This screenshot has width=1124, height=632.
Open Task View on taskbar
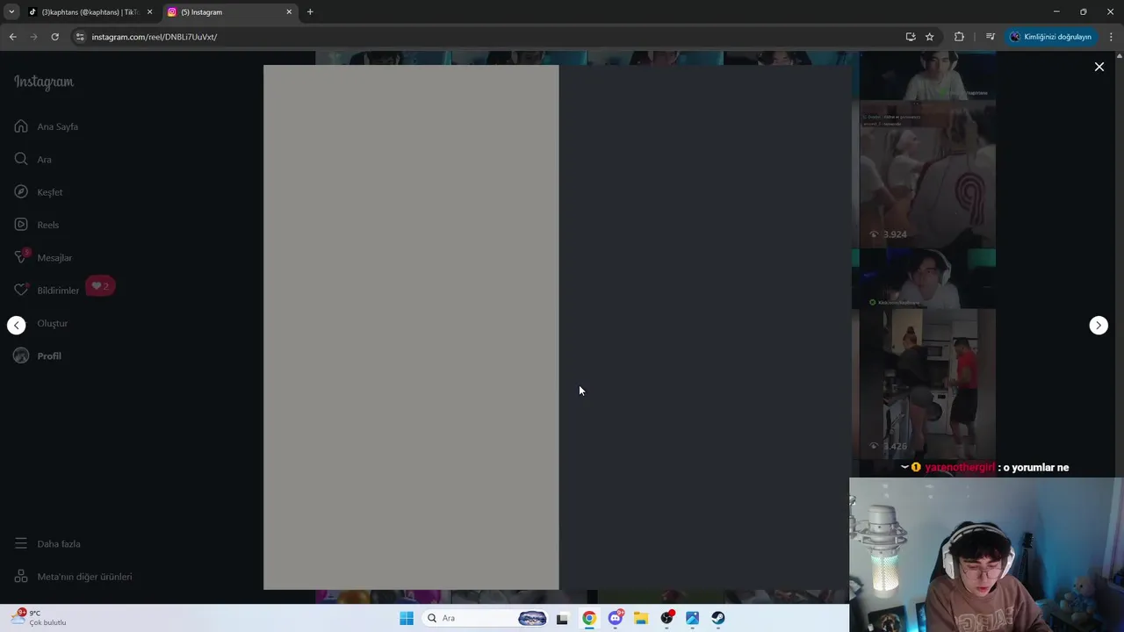[562, 618]
